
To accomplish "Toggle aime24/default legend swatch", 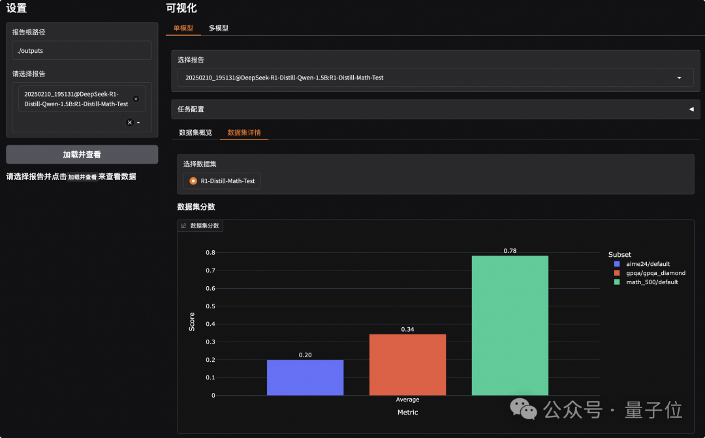I will tap(617, 264).
